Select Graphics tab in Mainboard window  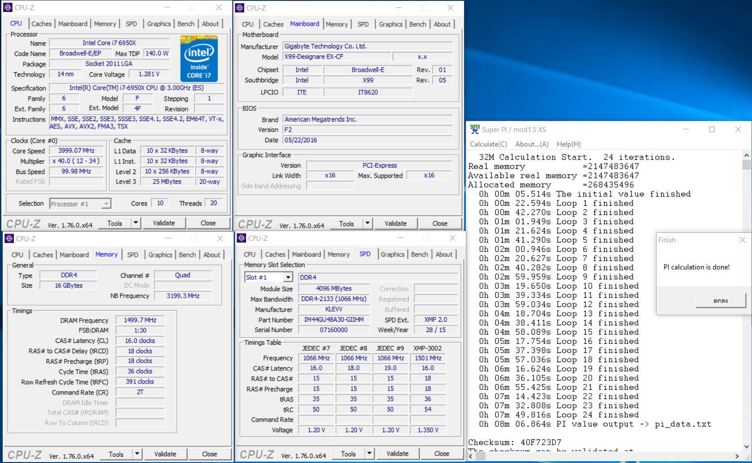click(x=390, y=24)
